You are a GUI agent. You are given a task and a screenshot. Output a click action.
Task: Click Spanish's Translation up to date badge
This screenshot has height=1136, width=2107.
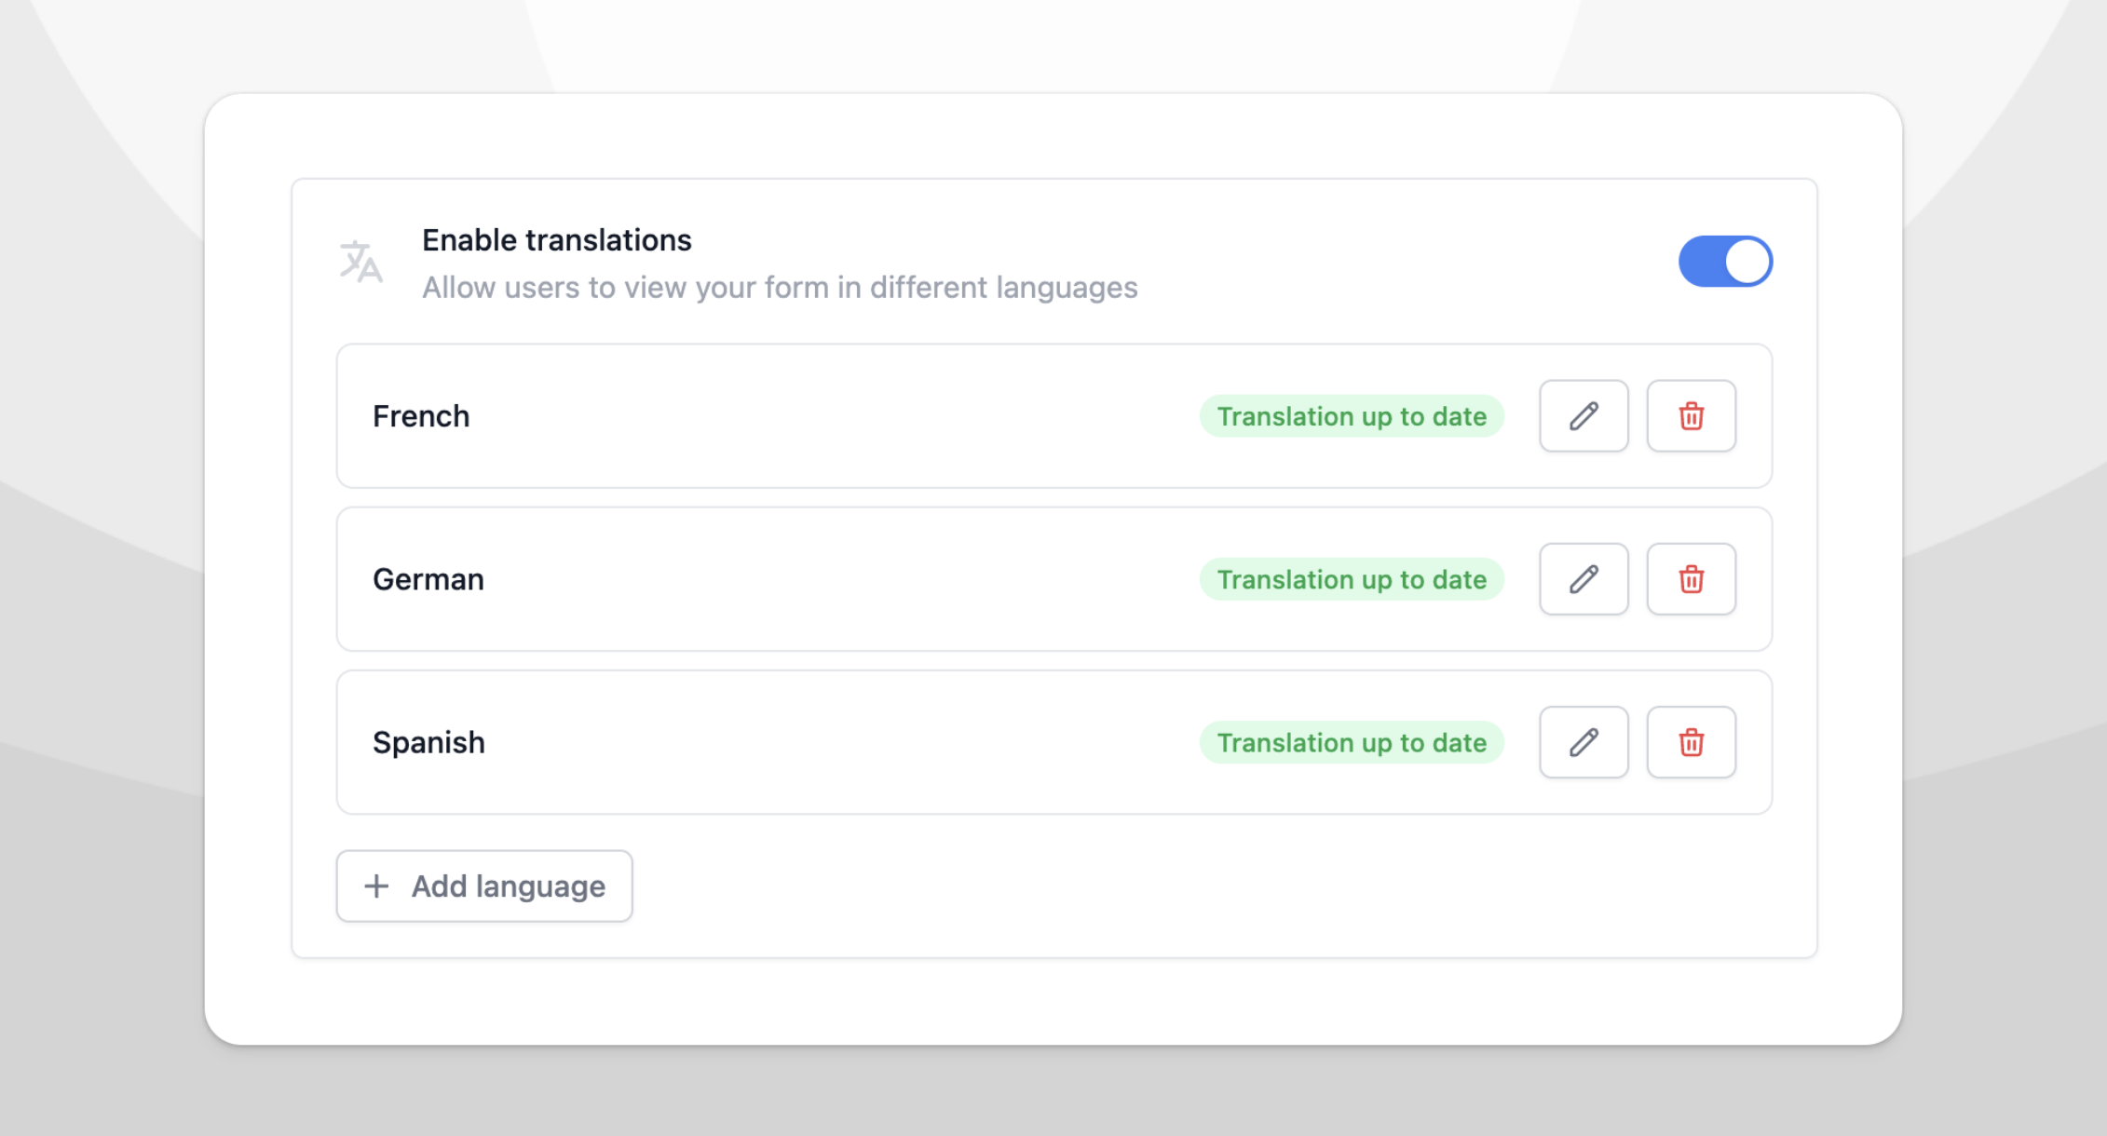point(1351,742)
